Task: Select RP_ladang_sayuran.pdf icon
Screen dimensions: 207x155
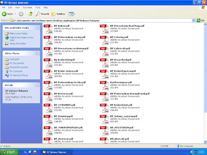Action: pos(104,119)
